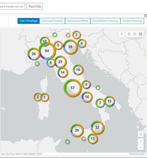This screenshot has width=147, height=158.
Task: Expand the 57 cluster near Rome
Action: click(73, 88)
